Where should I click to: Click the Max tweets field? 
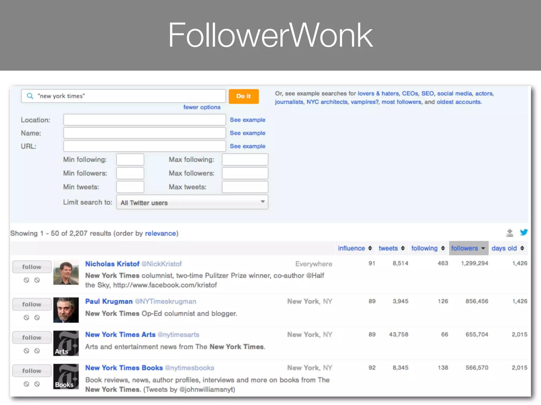(x=245, y=187)
